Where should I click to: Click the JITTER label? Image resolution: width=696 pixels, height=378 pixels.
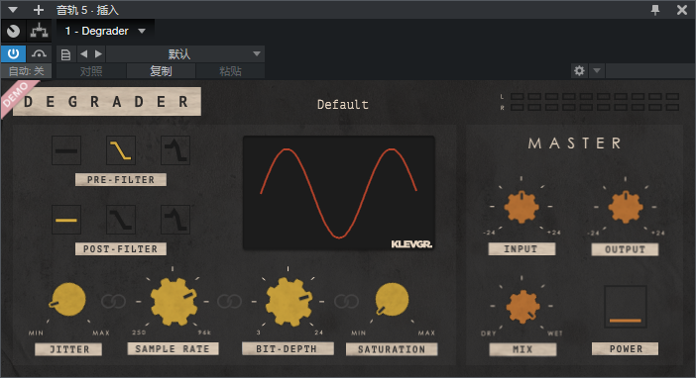68,349
